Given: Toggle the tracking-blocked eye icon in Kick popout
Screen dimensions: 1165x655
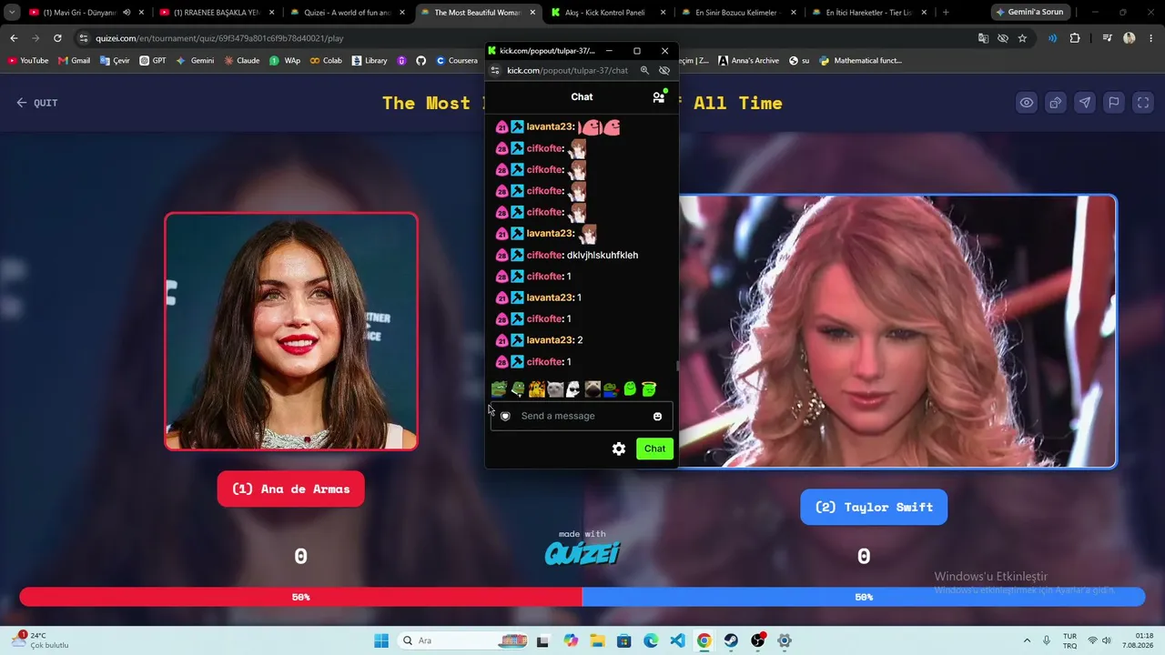Looking at the screenshot, I should pos(664,70).
